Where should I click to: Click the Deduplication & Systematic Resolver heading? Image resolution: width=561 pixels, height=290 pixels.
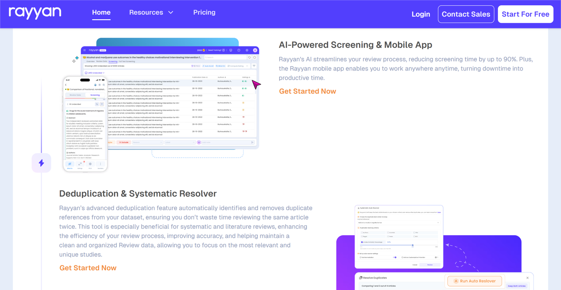pyautogui.click(x=138, y=194)
